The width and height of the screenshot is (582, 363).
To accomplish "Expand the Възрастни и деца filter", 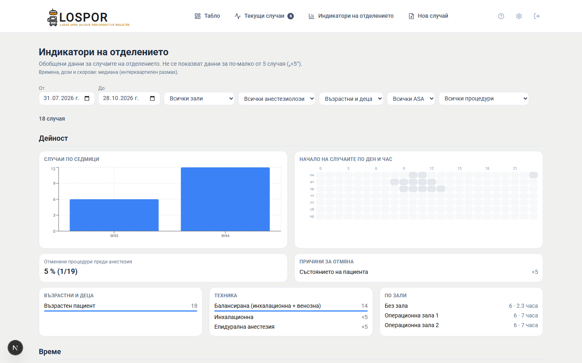I will 351,99.
